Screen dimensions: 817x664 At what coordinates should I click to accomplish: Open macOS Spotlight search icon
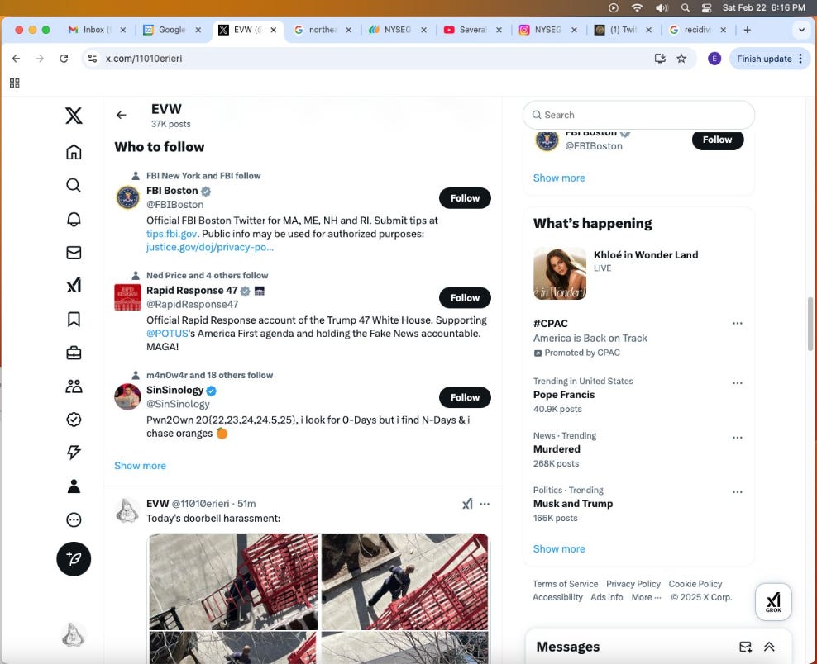pyautogui.click(x=686, y=7)
